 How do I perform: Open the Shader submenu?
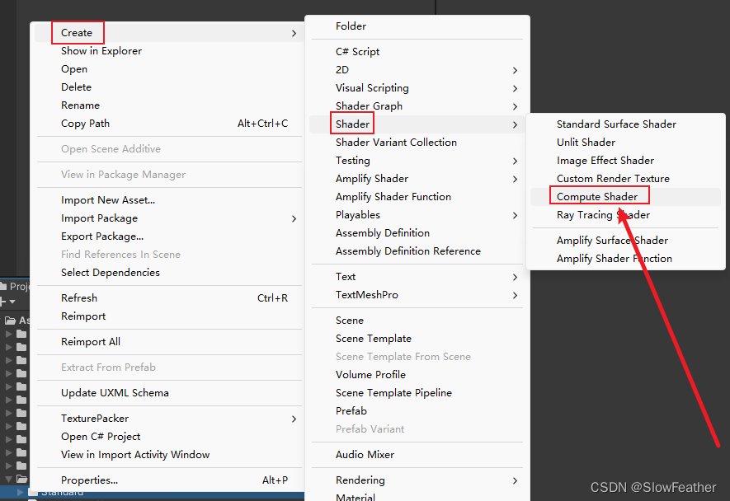[x=352, y=124]
